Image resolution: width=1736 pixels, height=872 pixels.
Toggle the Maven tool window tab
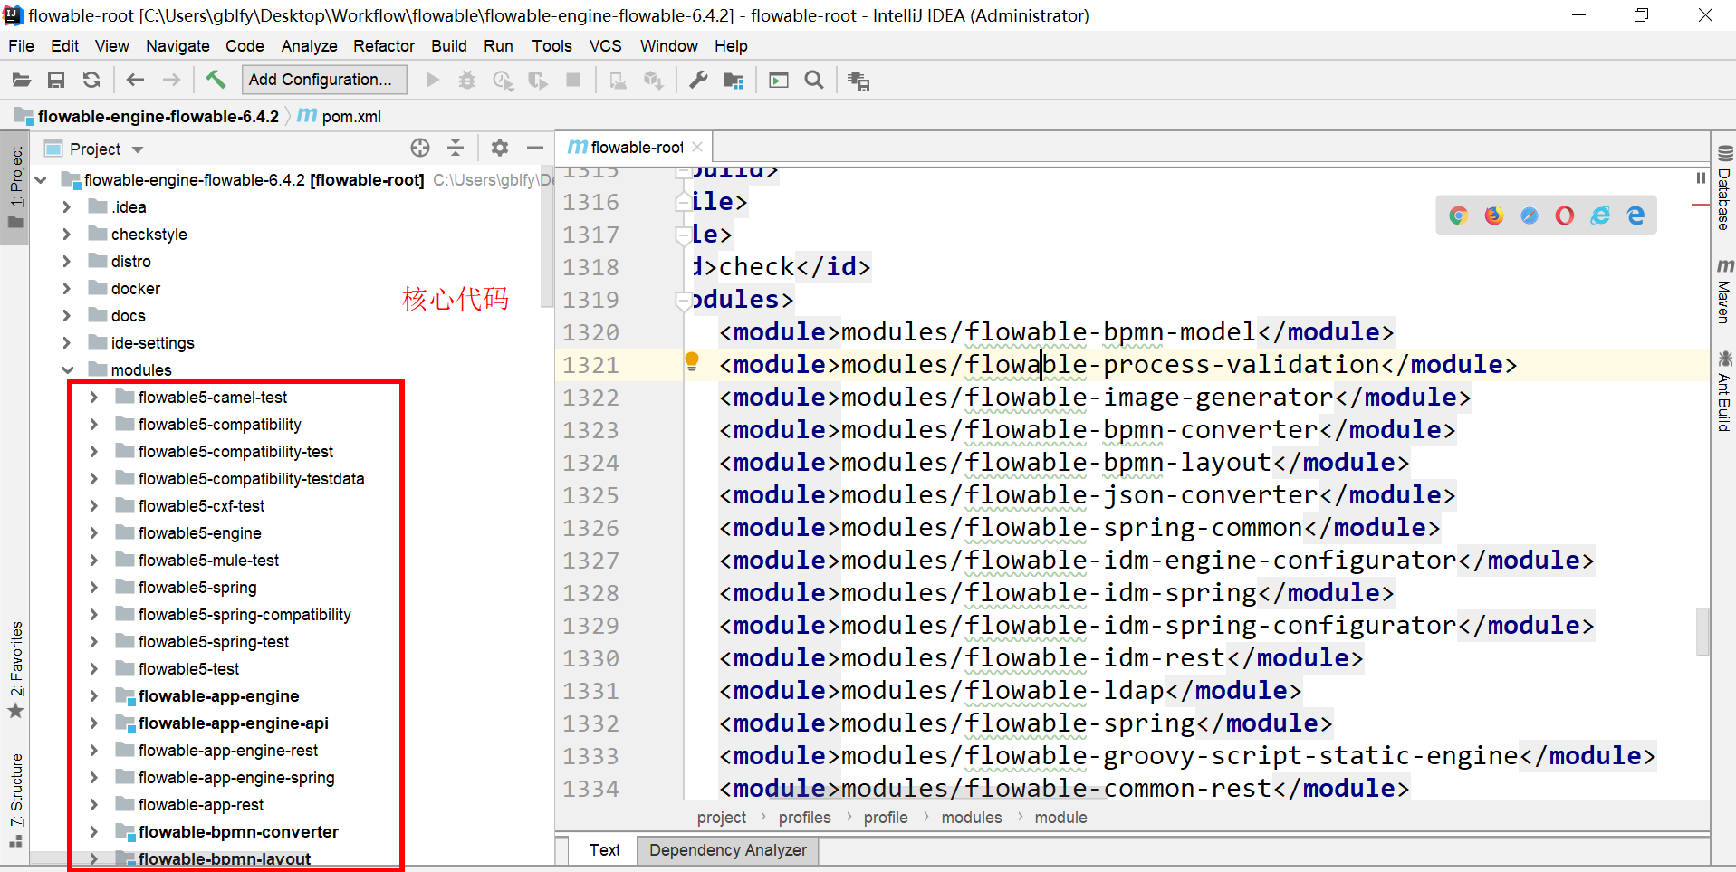pos(1724,292)
